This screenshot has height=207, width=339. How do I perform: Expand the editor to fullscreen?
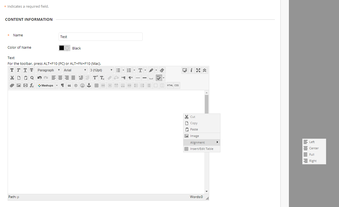[x=198, y=70]
